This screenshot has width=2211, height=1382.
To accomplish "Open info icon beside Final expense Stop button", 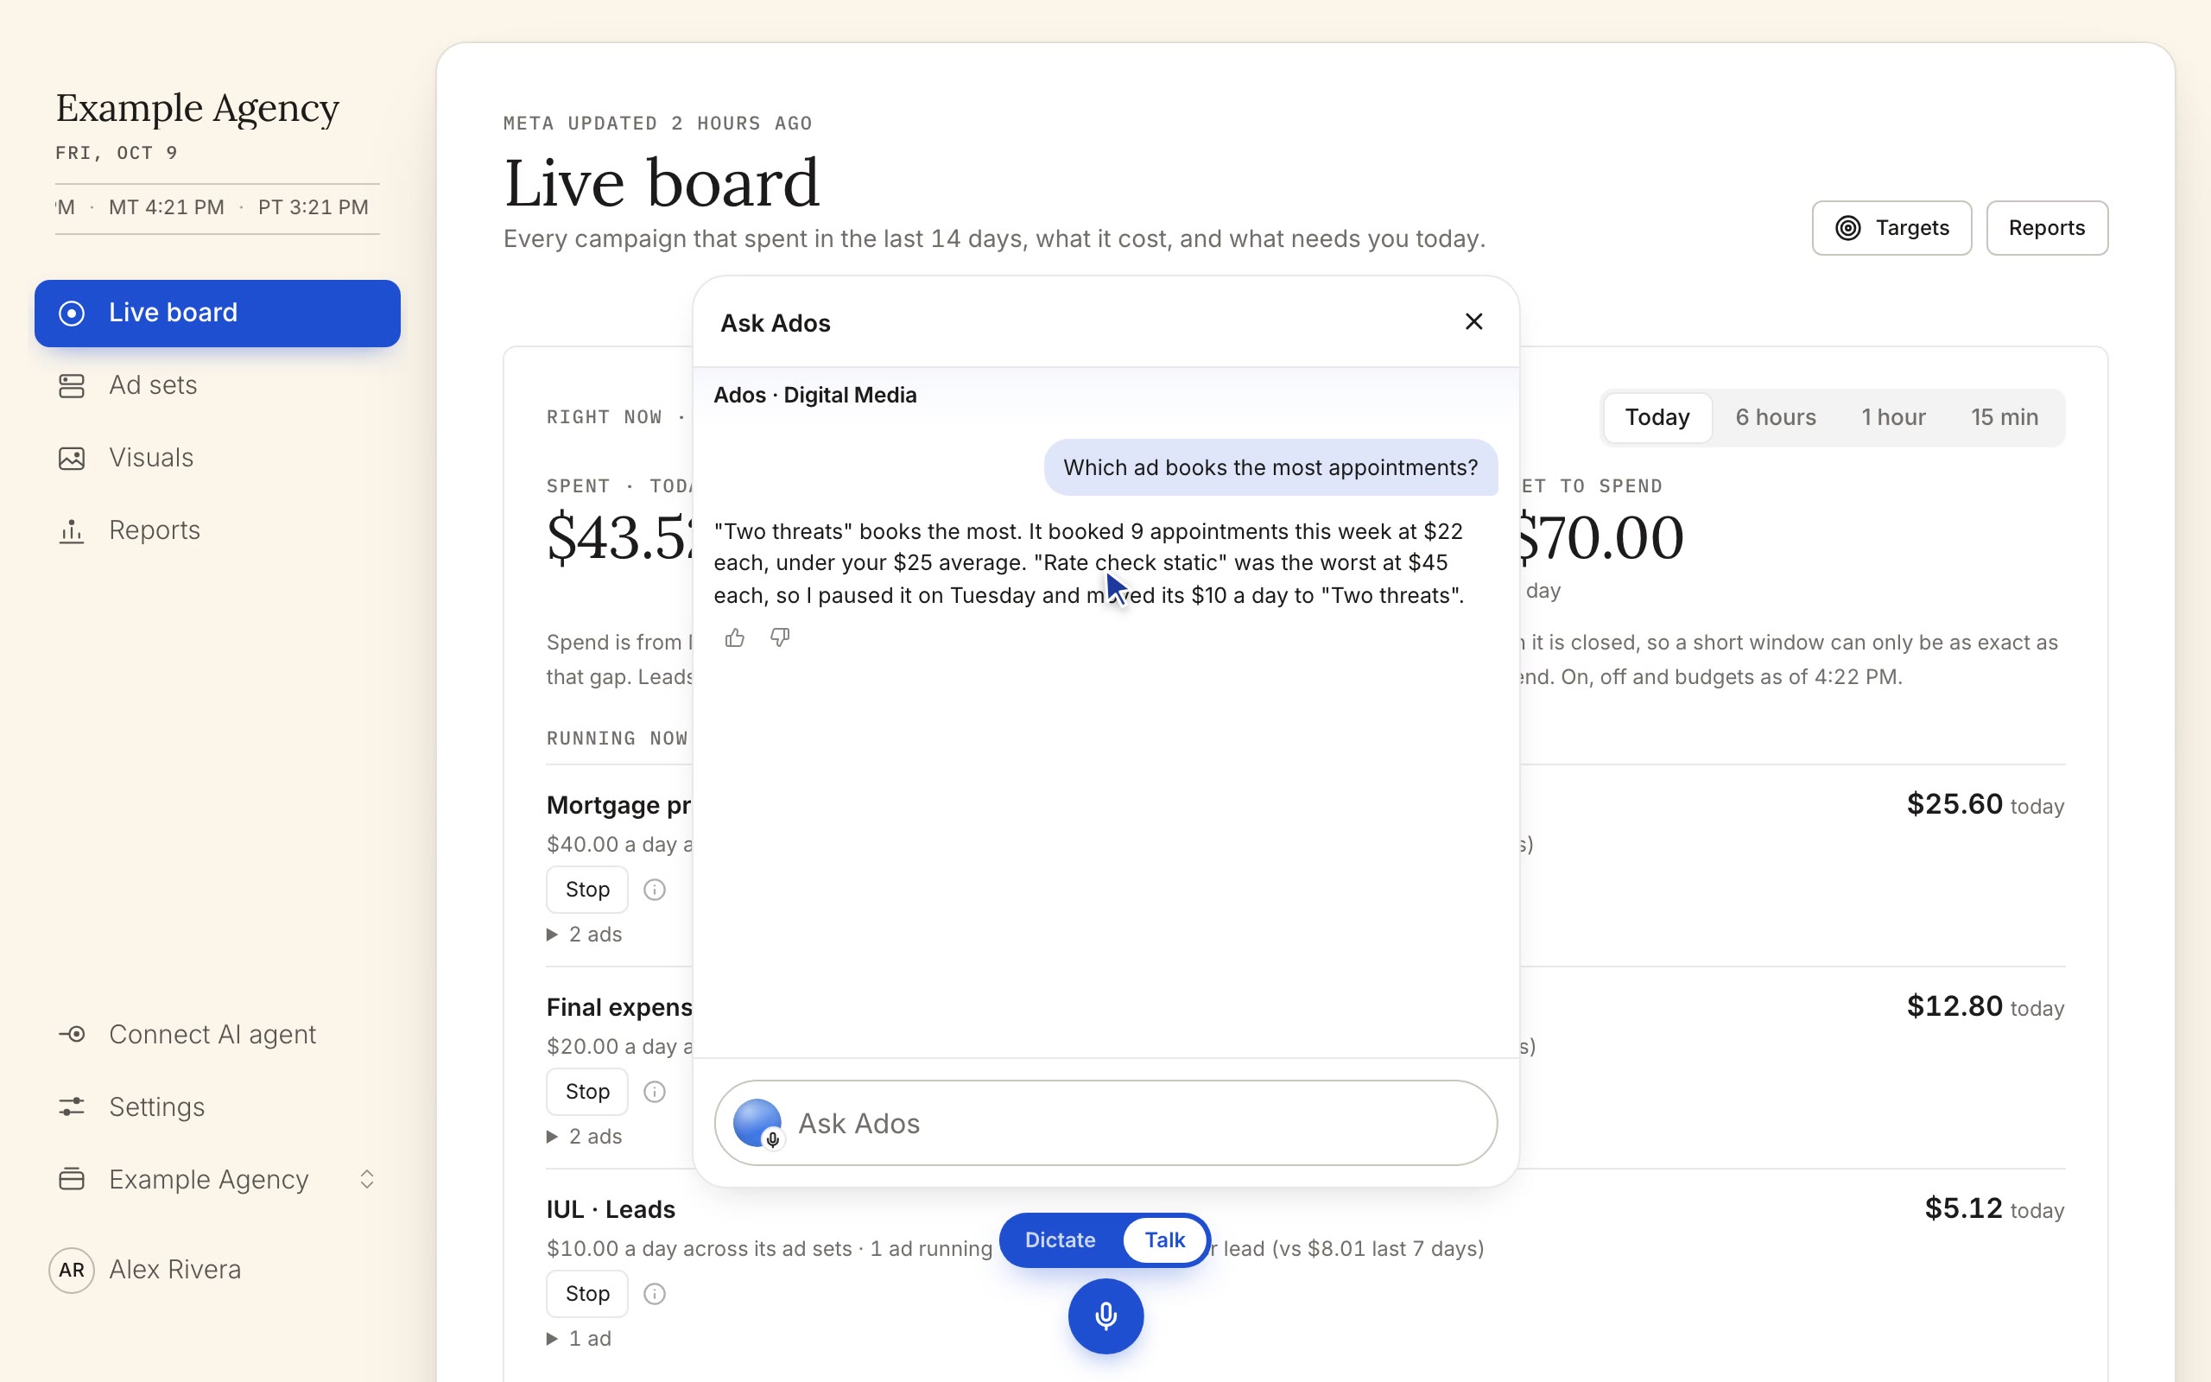I will tap(654, 1091).
